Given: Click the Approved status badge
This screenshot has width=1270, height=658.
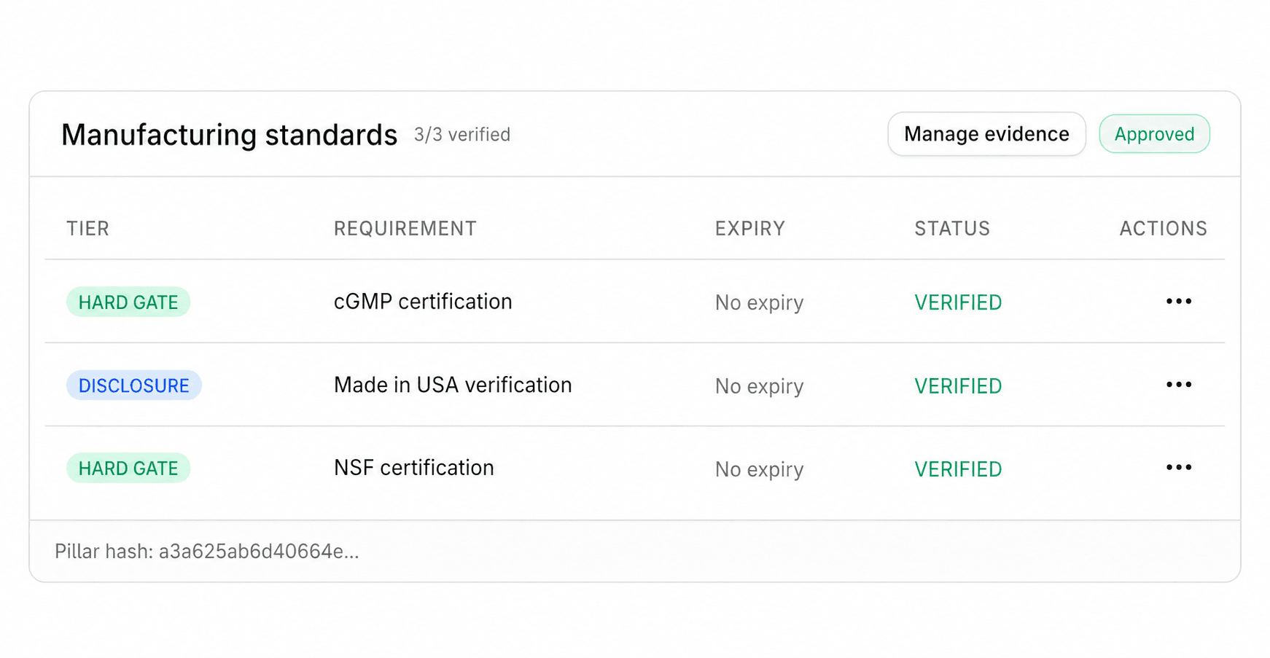Looking at the screenshot, I should pyautogui.click(x=1153, y=134).
